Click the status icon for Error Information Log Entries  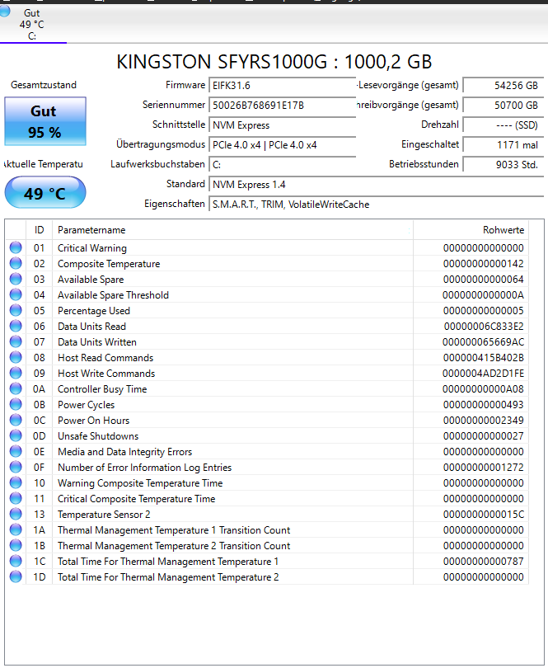pyautogui.click(x=16, y=467)
